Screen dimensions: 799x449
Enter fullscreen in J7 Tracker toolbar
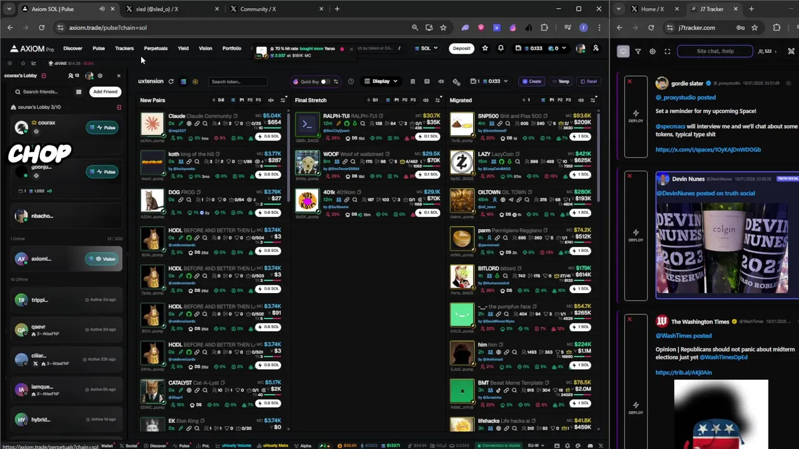(x=667, y=51)
